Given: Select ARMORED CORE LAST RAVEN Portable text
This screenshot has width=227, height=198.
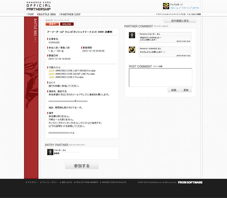Looking at the screenshot, I should (75, 71).
